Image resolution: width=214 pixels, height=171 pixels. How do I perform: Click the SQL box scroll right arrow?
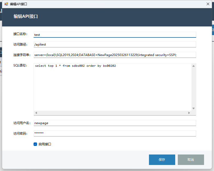(x=189, y=113)
